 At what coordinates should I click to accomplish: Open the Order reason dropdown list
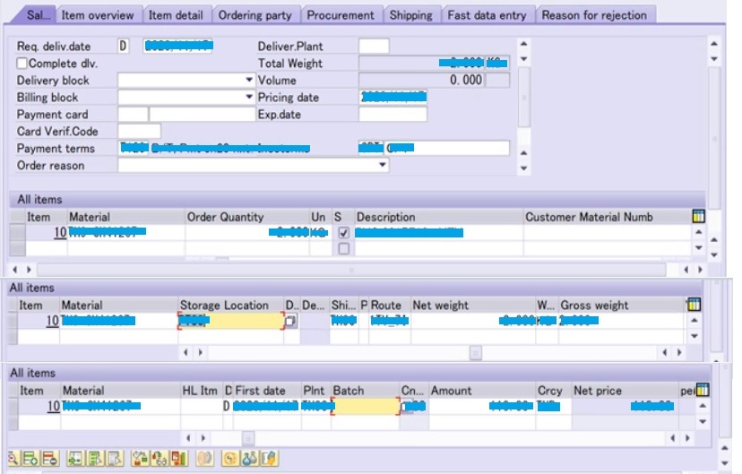pos(383,166)
